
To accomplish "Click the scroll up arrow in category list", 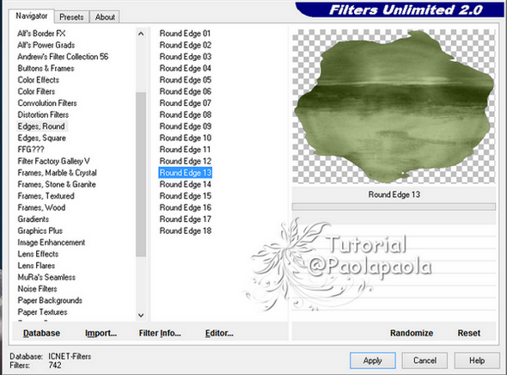I will (141, 34).
